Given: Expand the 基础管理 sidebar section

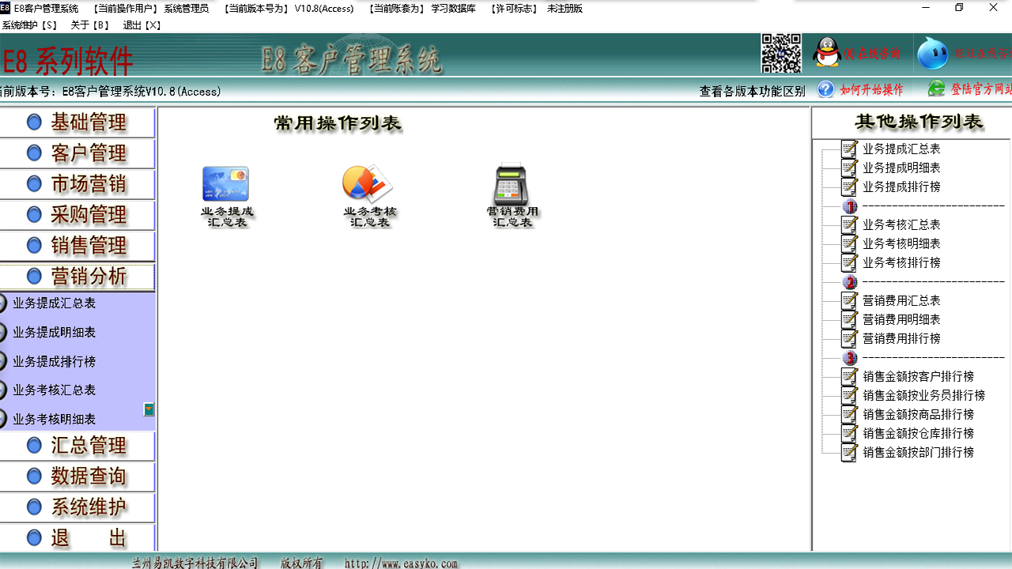Looking at the screenshot, I should pos(77,122).
